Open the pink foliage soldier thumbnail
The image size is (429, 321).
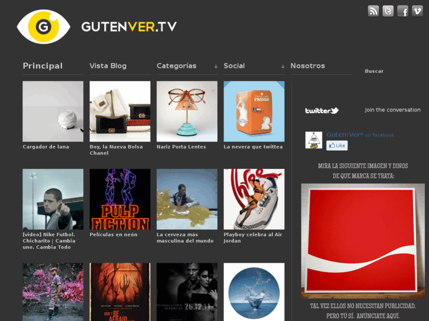point(53,292)
